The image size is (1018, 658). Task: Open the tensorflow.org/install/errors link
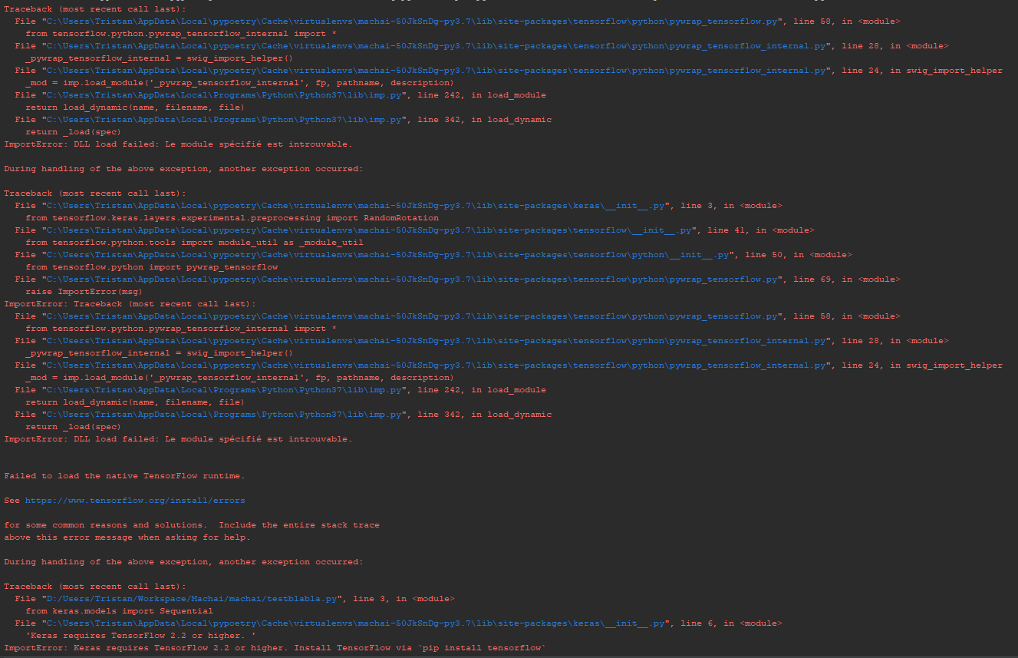[x=135, y=501]
